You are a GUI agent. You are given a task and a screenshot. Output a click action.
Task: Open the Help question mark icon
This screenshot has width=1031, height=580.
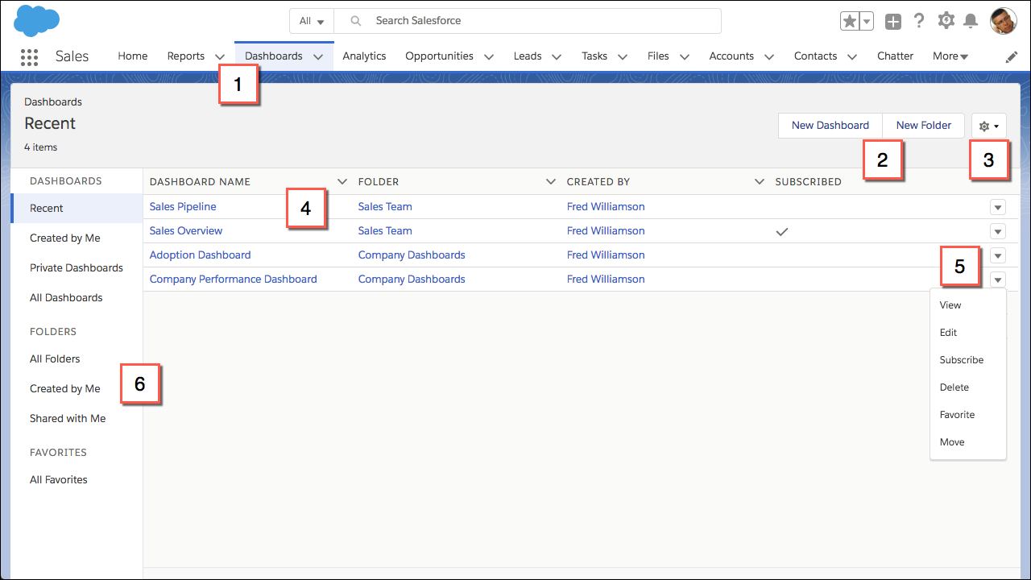pyautogui.click(x=919, y=21)
